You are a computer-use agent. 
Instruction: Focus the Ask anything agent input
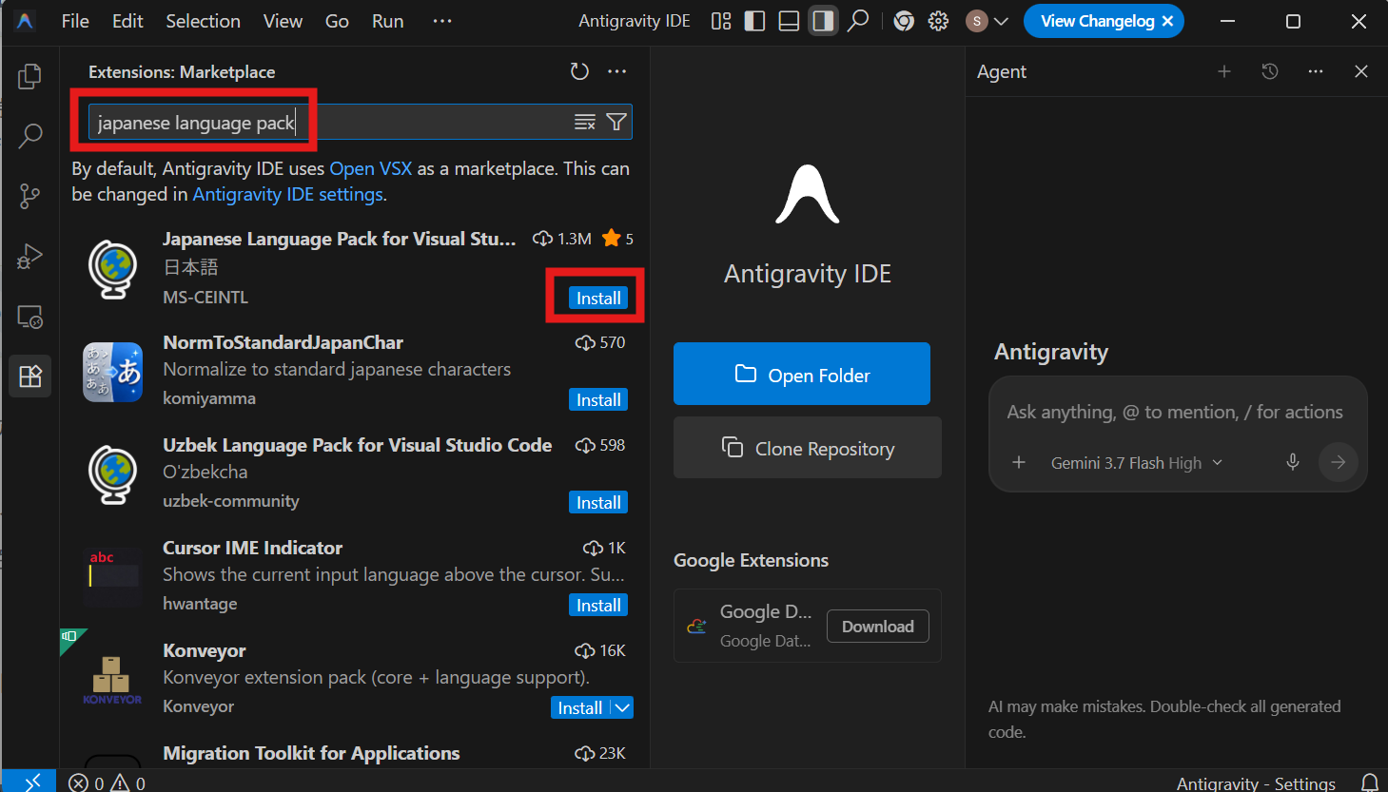1176,412
